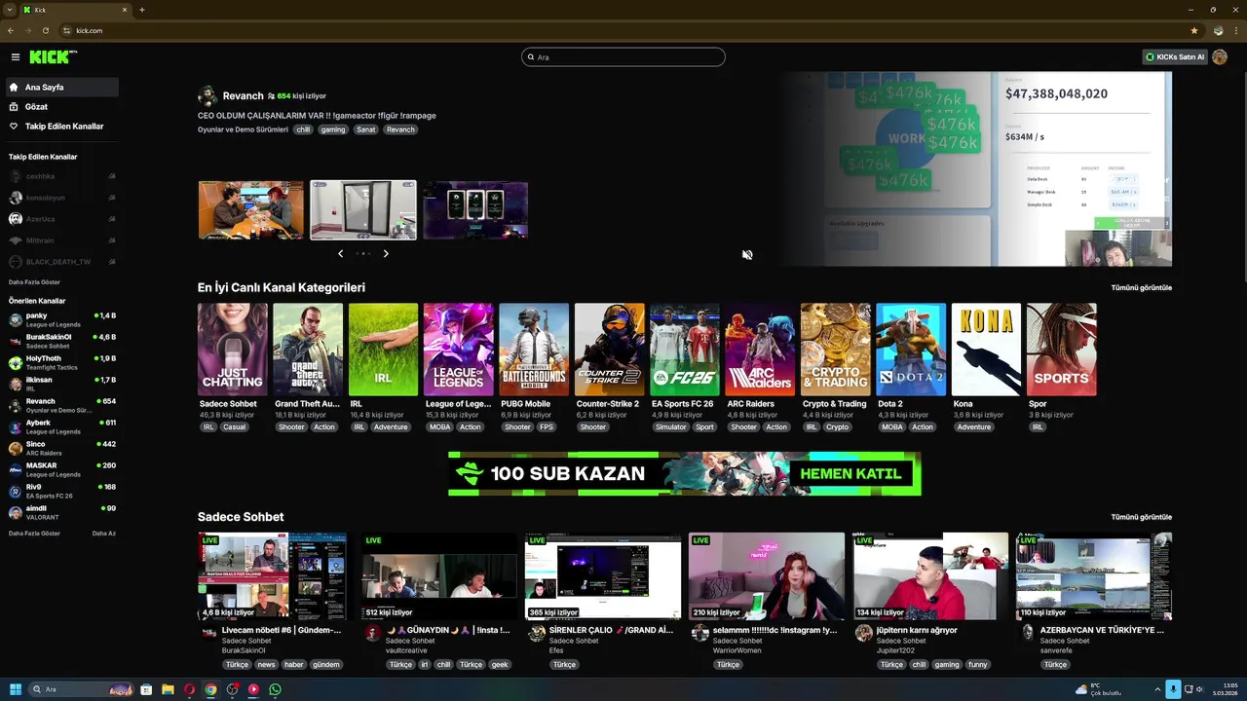This screenshot has height=701, width=1247.
Task: Expand recommended channels with Daha Fazla Göster
Action: click(34, 534)
